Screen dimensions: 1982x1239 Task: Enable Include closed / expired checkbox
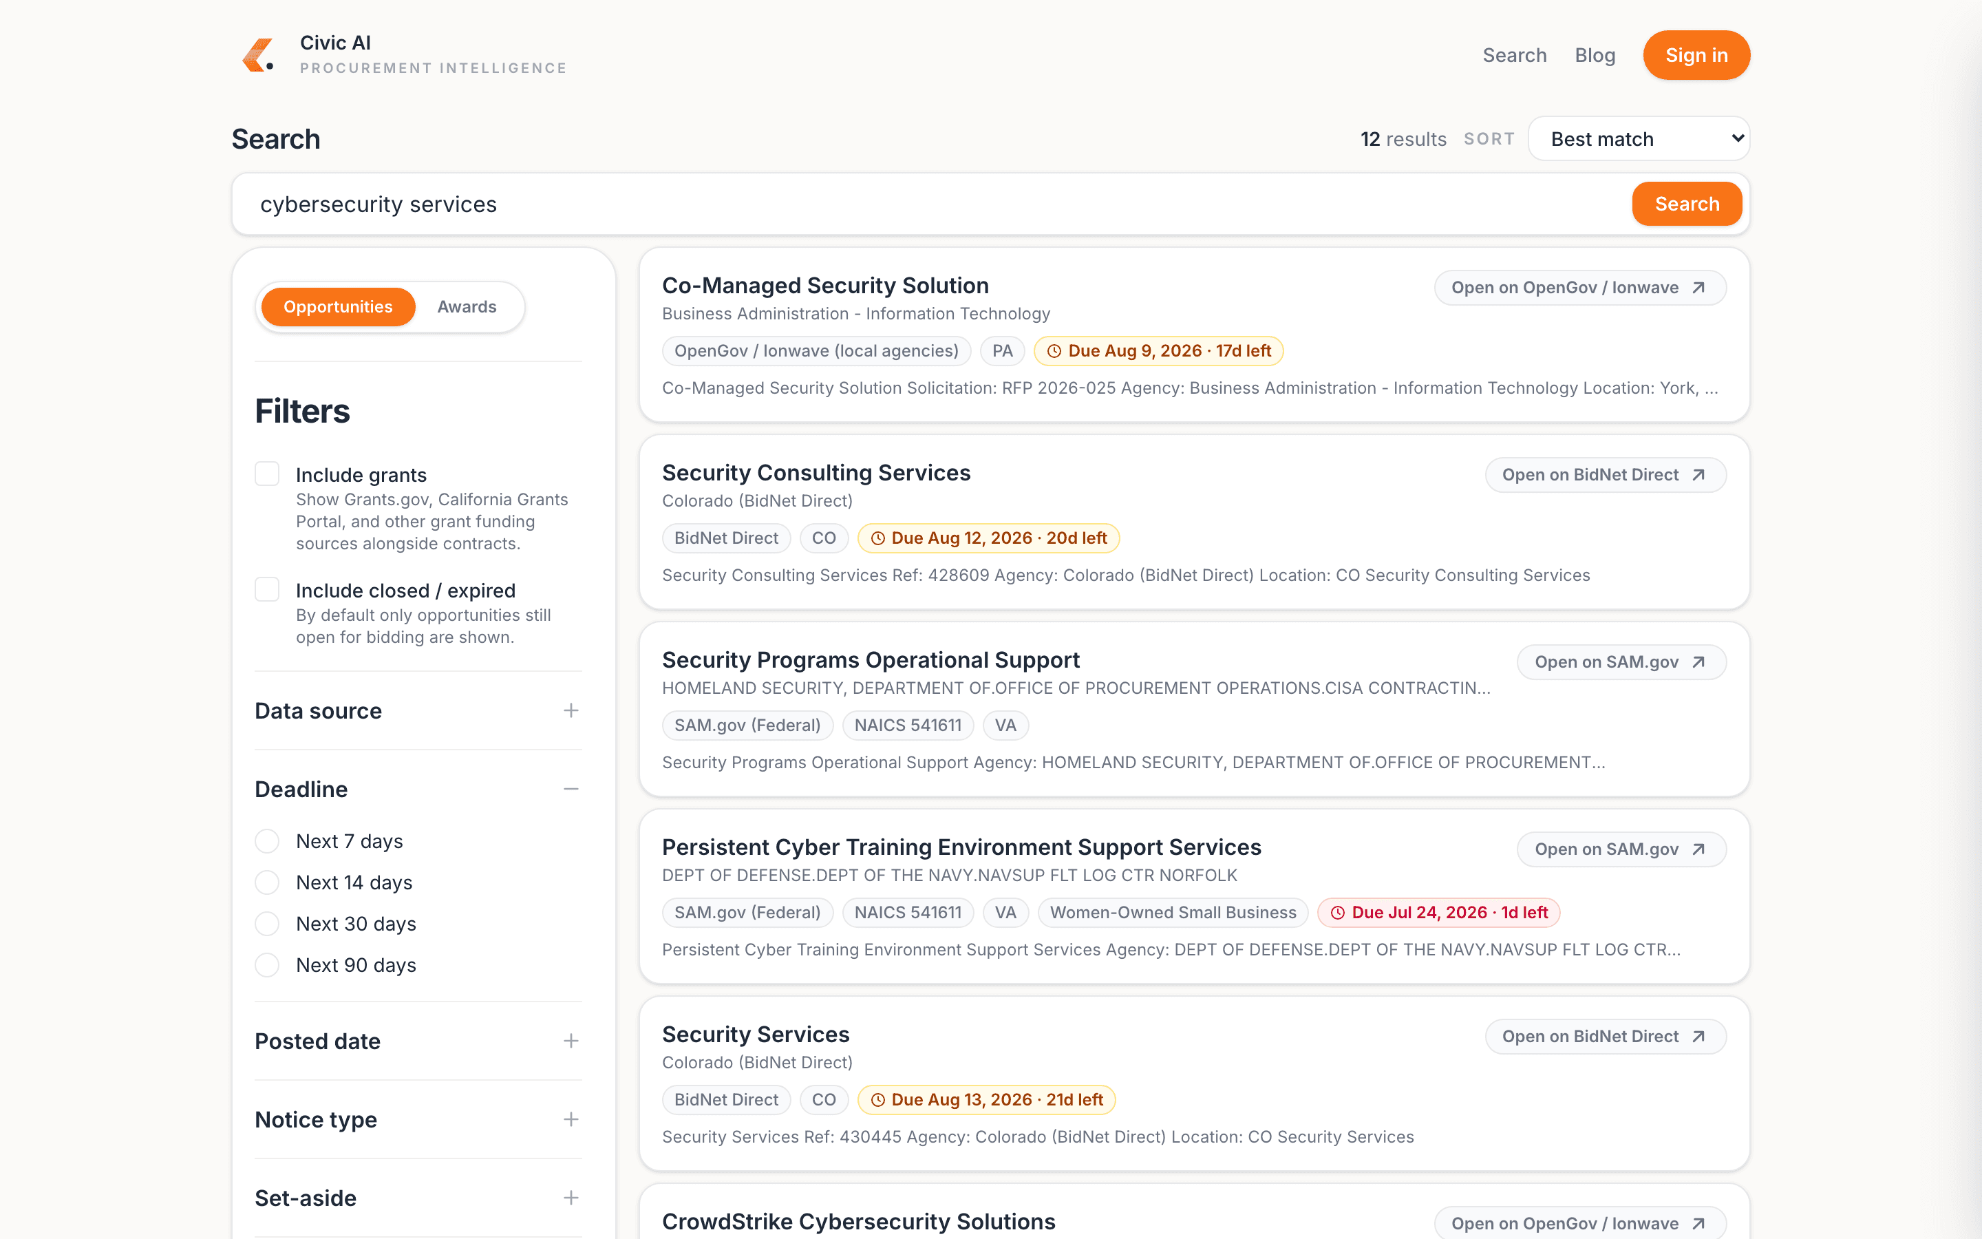(267, 589)
